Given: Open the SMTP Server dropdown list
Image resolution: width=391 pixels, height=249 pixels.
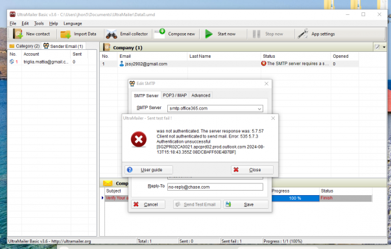Looking at the screenshot, I should coord(259,108).
